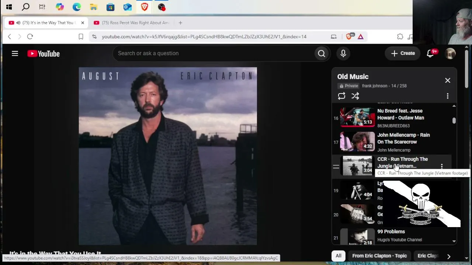This screenshot has height=265, width=472.
Task: Open the playlist header more options menu
Action: click(x=448, y=96)
